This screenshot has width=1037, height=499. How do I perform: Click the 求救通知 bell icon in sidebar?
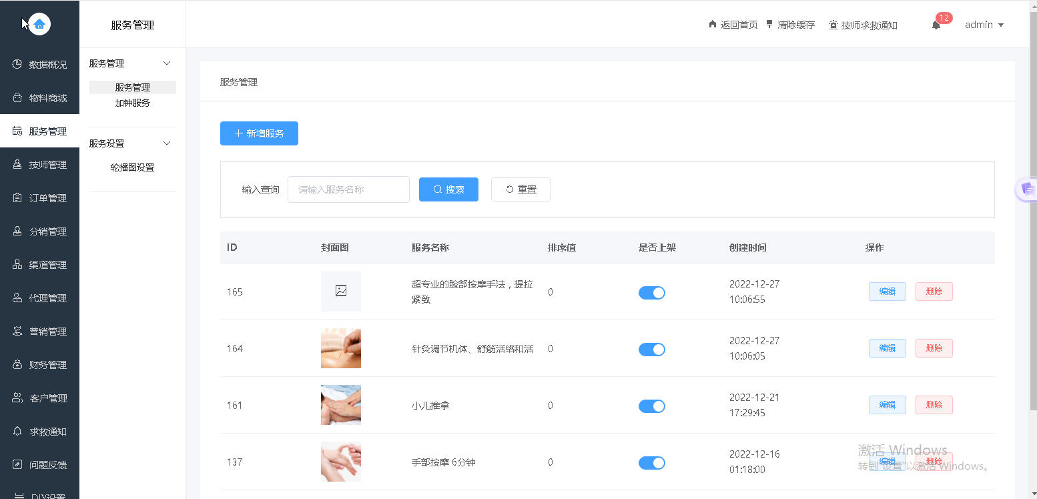[x=18, y=432]
